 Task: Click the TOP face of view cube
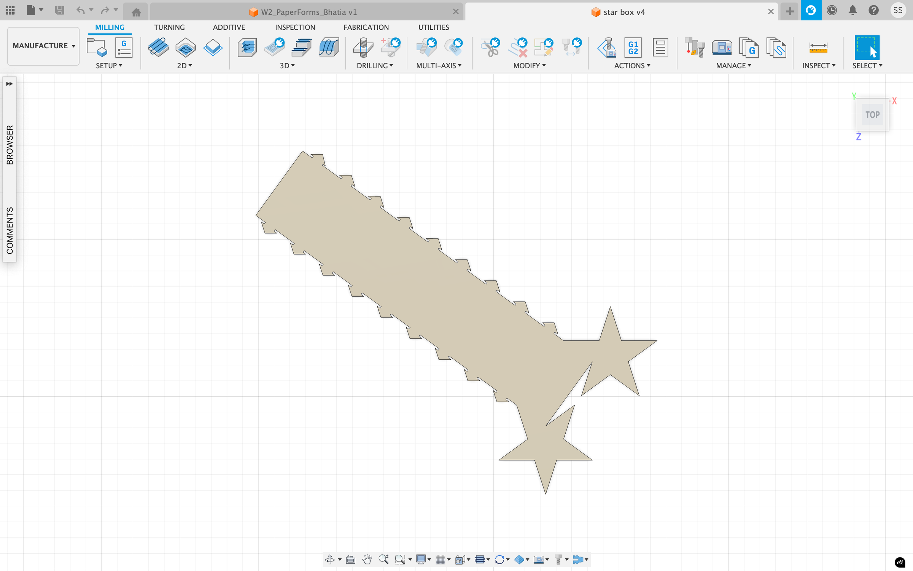click(872, 115)
